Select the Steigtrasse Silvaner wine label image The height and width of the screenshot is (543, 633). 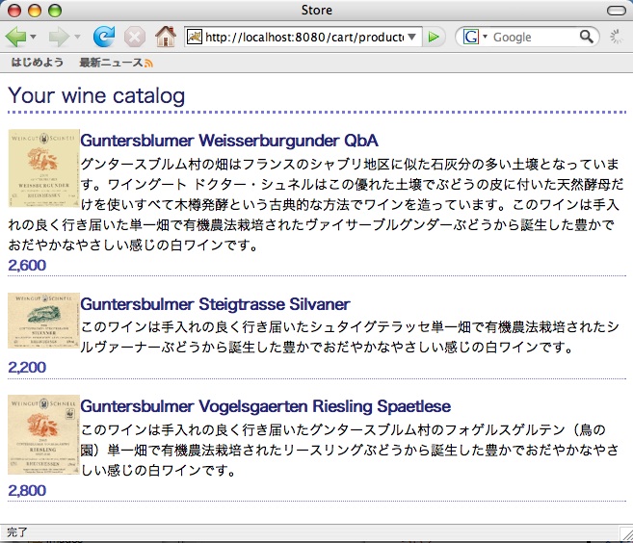point(43,321)
